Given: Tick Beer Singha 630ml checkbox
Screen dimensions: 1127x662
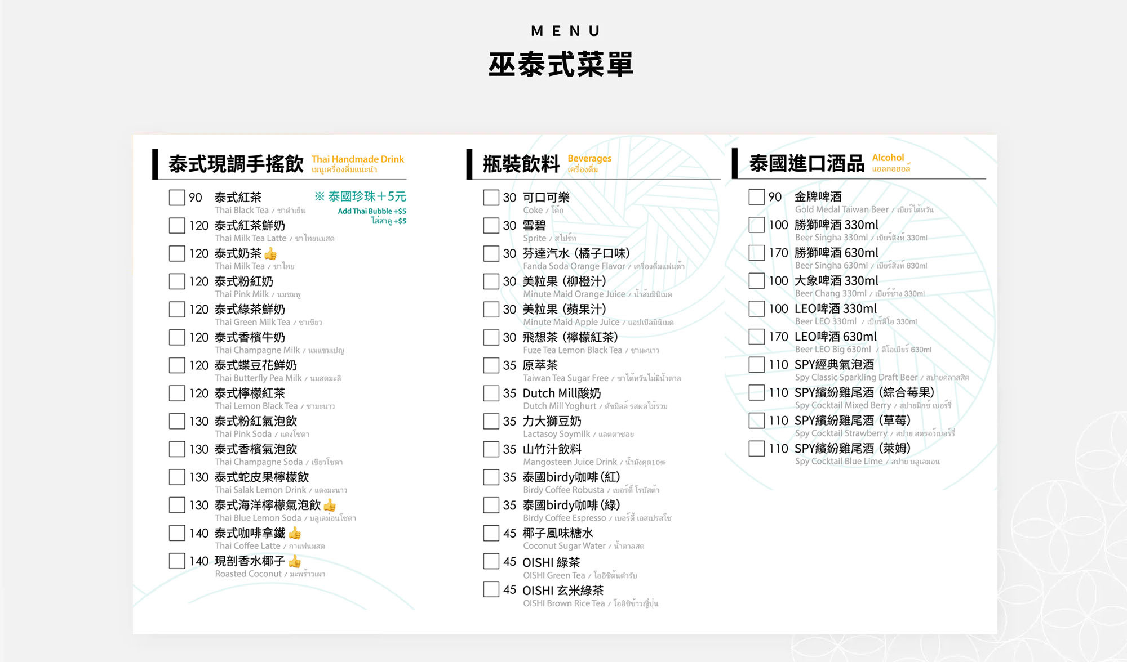Looking at the screenshot, I should [756, 253].
